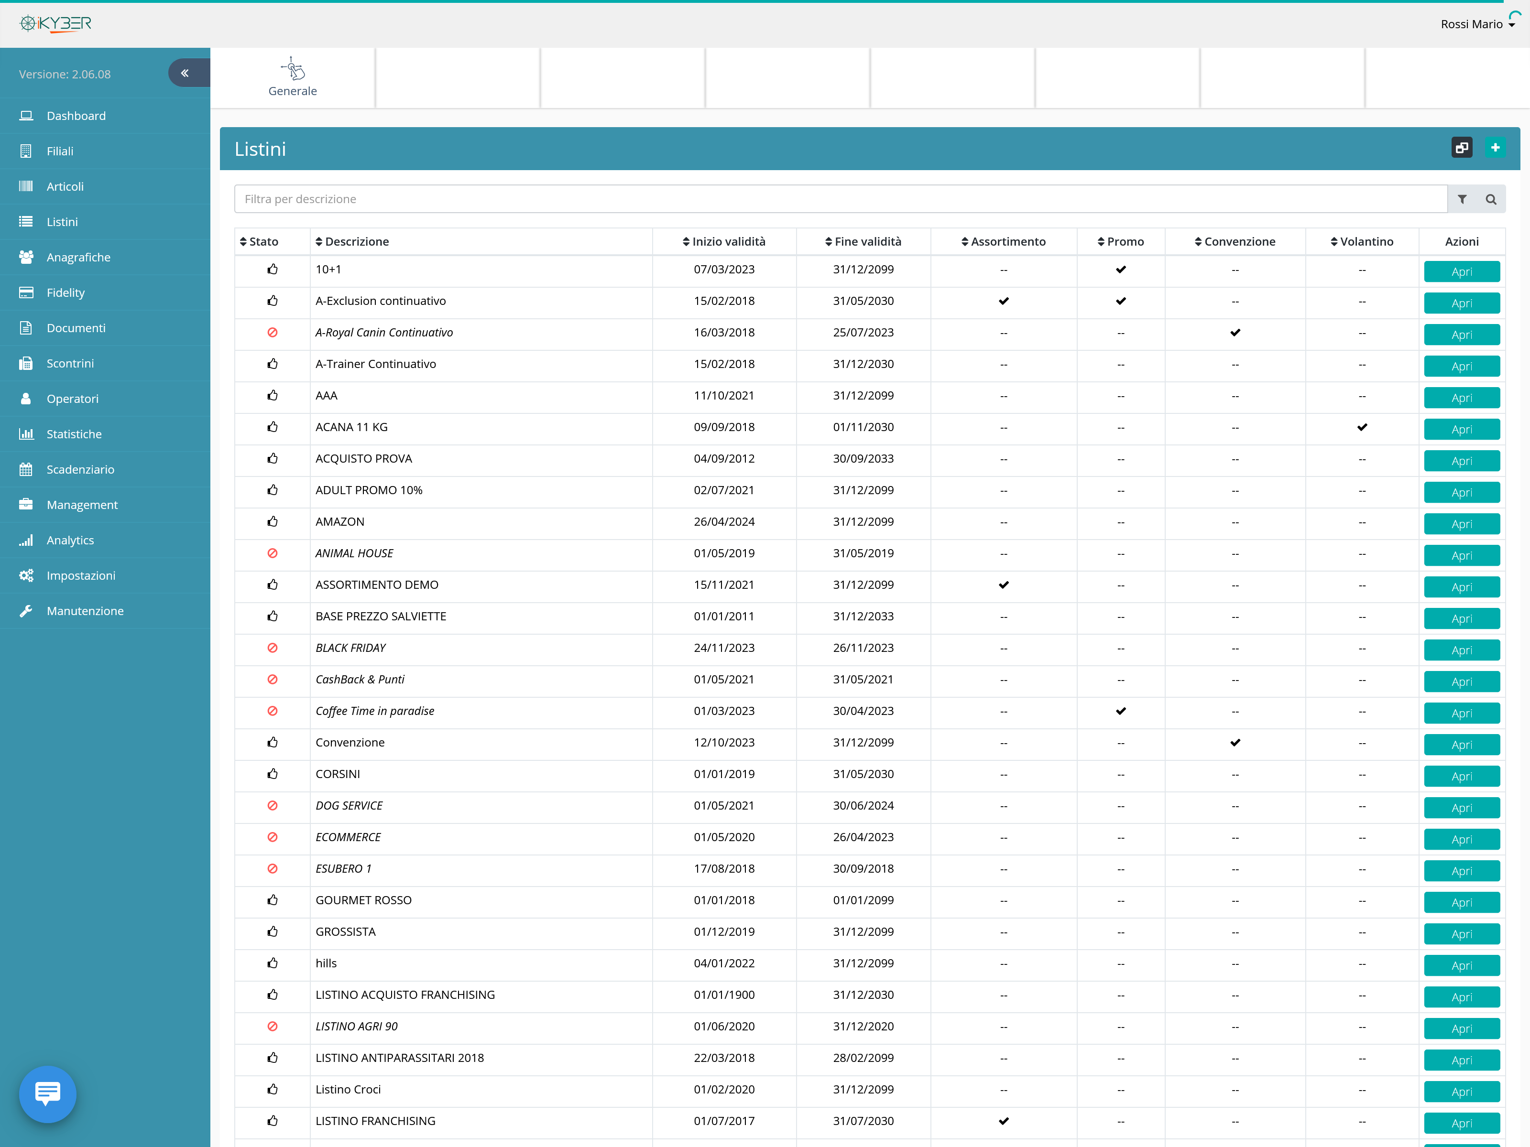Click the Promo checkmark for 10+1

coord(1121,270)
